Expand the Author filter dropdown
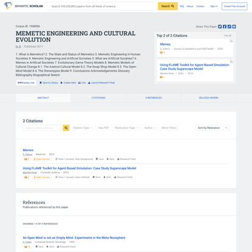 [x=150, y=128]
